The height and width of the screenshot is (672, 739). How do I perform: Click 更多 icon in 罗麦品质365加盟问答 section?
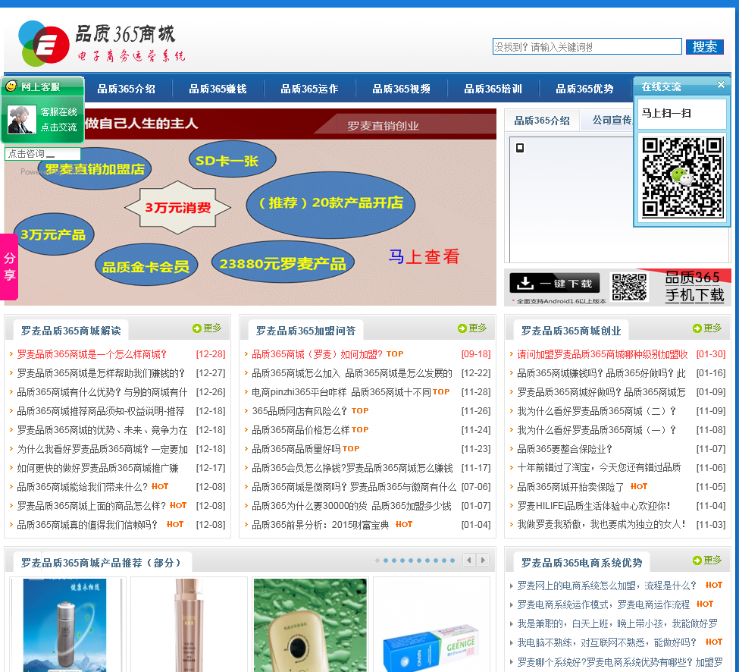click(x=471, y=328)
